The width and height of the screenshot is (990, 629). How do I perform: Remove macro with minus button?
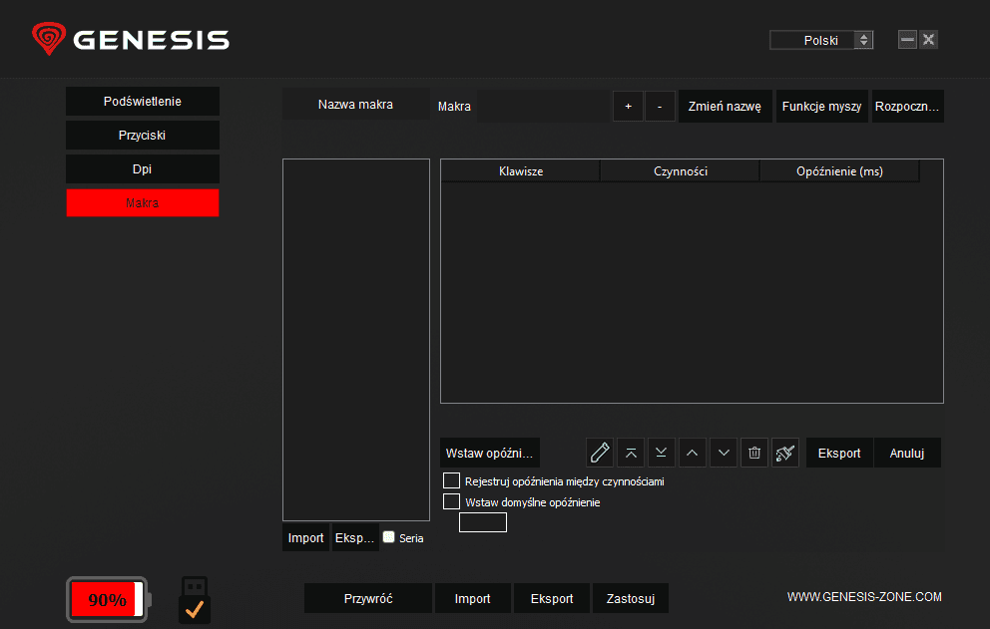coord(660,106)
